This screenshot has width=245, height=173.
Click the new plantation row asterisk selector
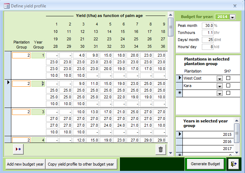179,93
